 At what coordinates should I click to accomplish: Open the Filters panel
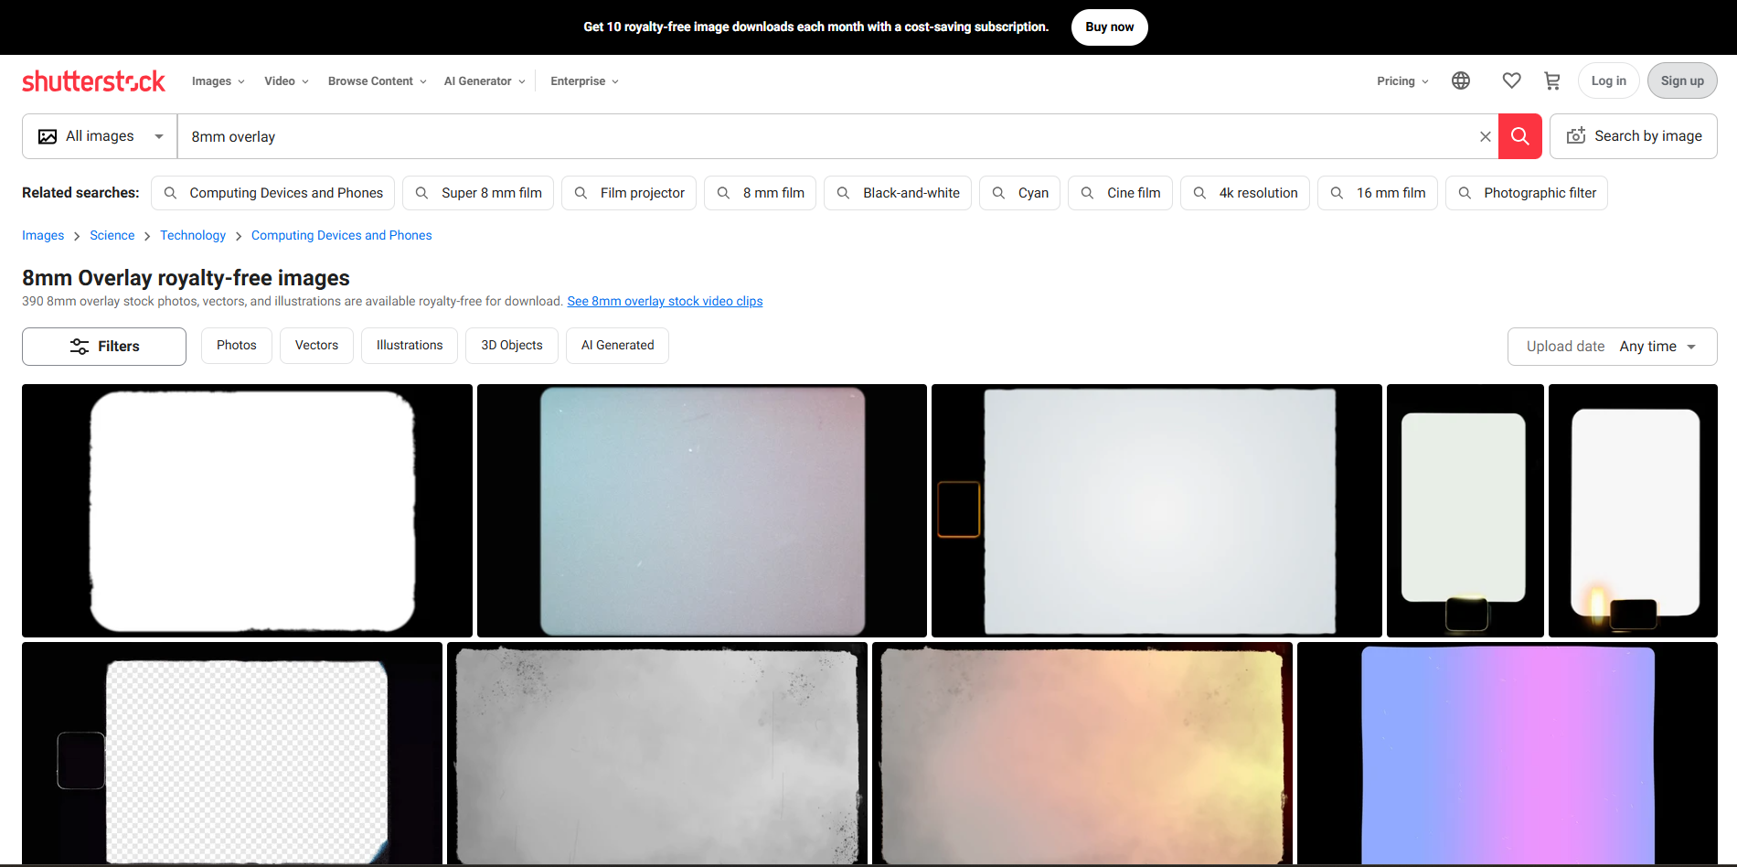tap(103, 346)
